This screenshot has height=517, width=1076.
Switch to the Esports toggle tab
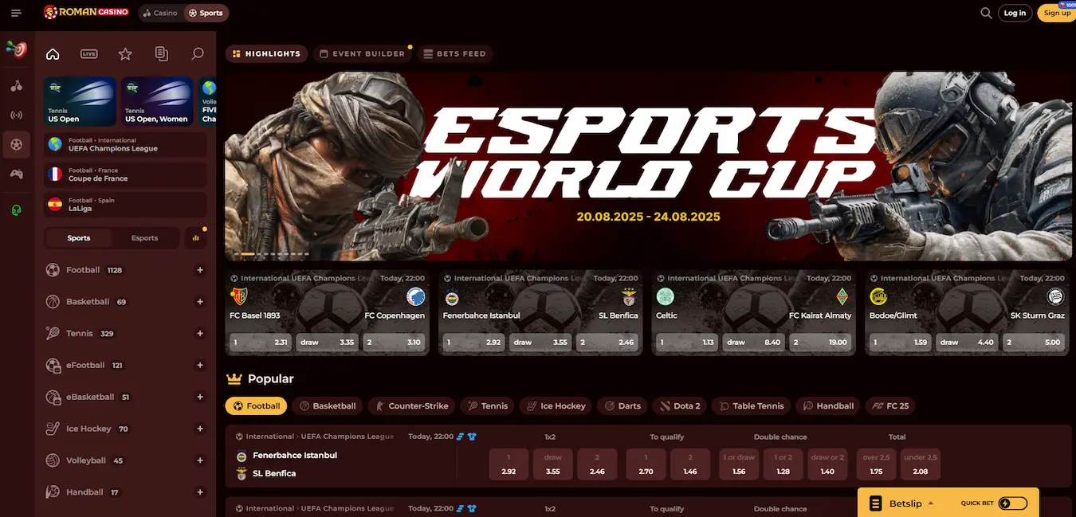pyautogui.click(x=146, y=237)
